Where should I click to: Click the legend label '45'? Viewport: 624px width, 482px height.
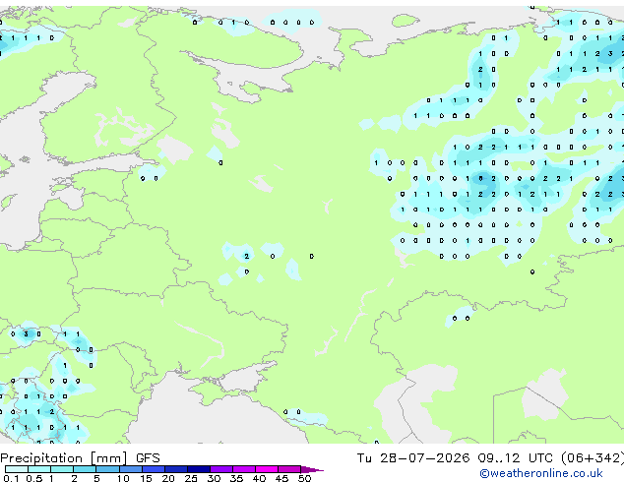point(281,478)
